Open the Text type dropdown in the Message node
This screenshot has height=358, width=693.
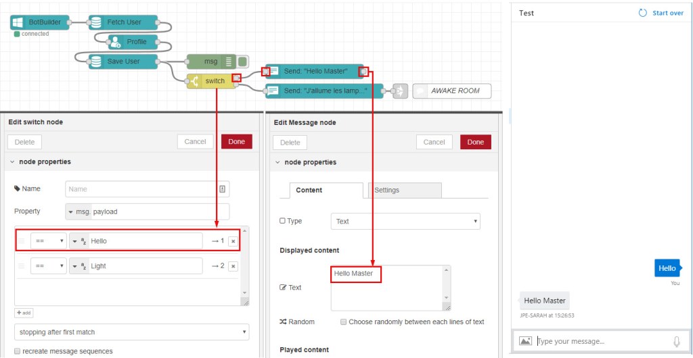[x=405, y=222]
